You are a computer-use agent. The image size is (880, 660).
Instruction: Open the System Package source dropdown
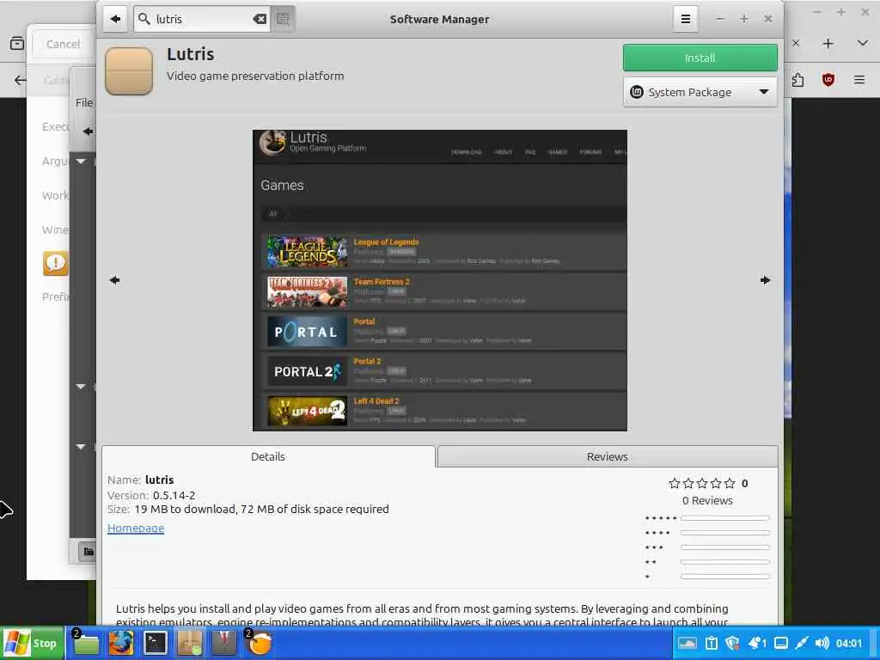[x=700, y=92]
